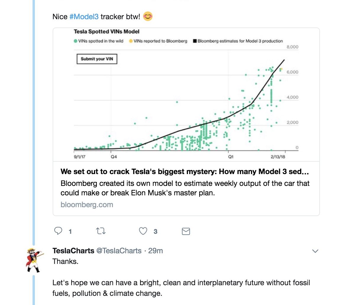340x305 pixels.
Task: Click the article description about Bloomberg's model
Action: (185, 188)
